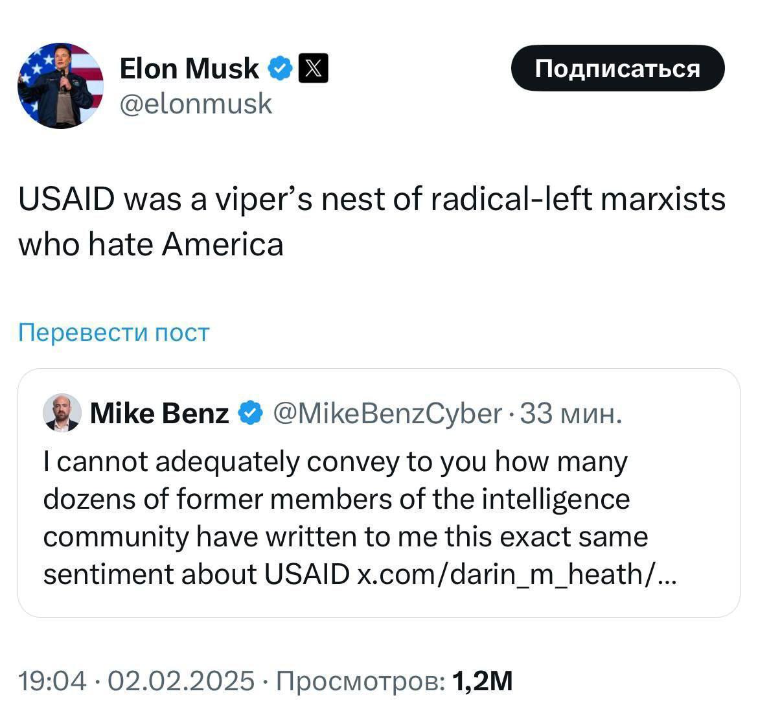This screenshot has width=758, height=711.
Task: Click the 33 мин. quoted post timestamp
Action: point(571,413)
